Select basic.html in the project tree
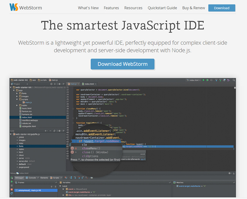This screenshot has width=247, height=199. point(25,108)
